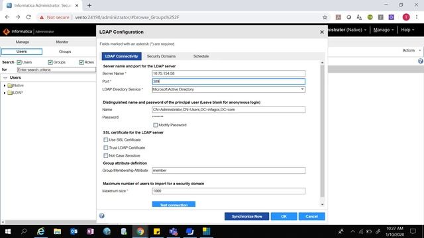Go back in the browser
The image size is (424, 238).
[7, 17]
